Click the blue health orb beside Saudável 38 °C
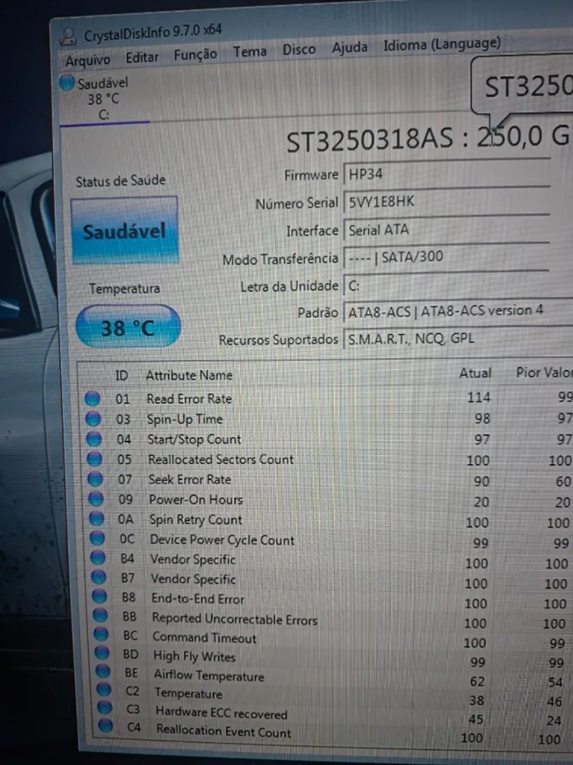 pyautogui.click(x=67, y=82)
